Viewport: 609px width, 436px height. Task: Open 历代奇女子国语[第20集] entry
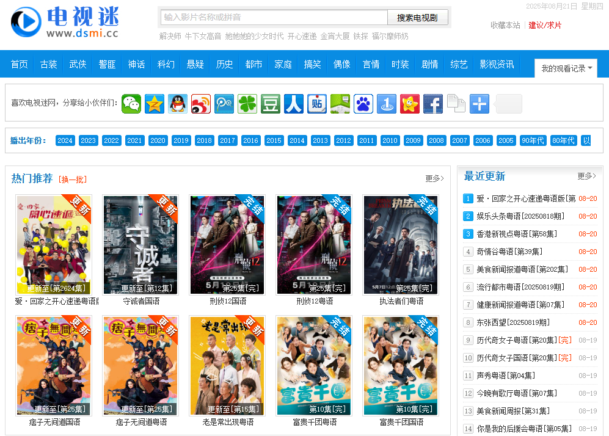tap(524, 358)
